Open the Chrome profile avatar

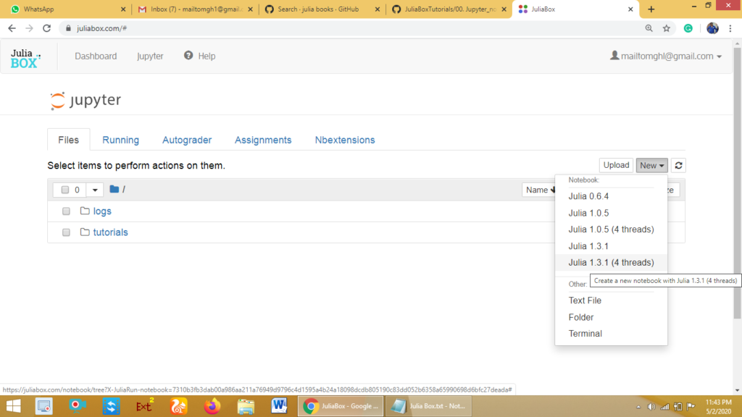coord(712,28)
